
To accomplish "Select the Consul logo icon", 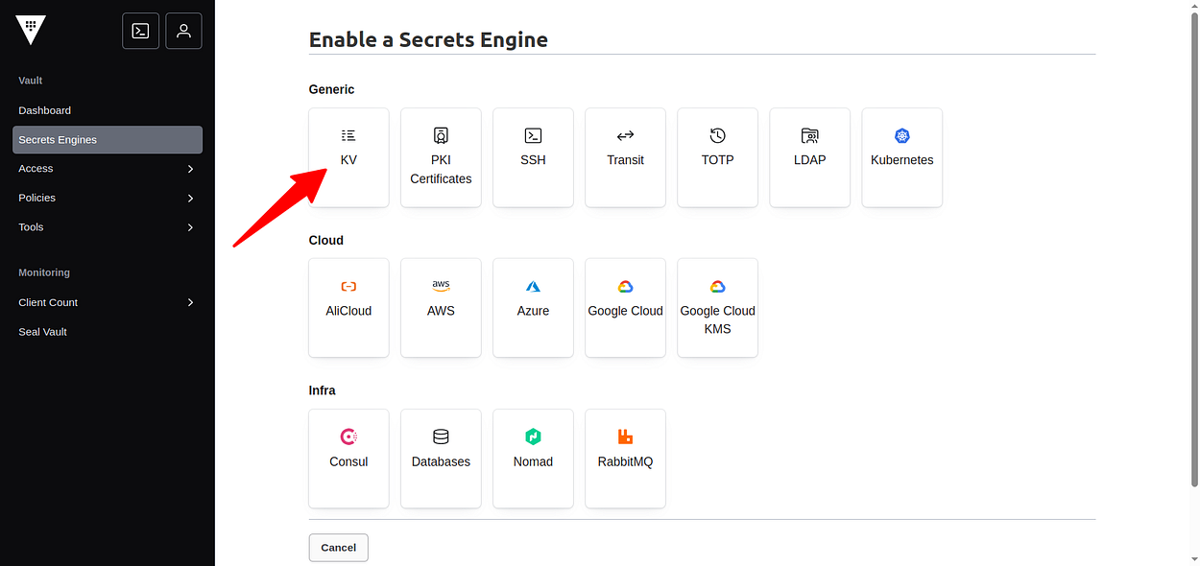I will tap(348, 436).
